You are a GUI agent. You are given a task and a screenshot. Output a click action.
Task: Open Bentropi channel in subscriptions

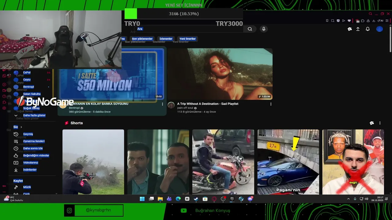[x=28, y=87]
